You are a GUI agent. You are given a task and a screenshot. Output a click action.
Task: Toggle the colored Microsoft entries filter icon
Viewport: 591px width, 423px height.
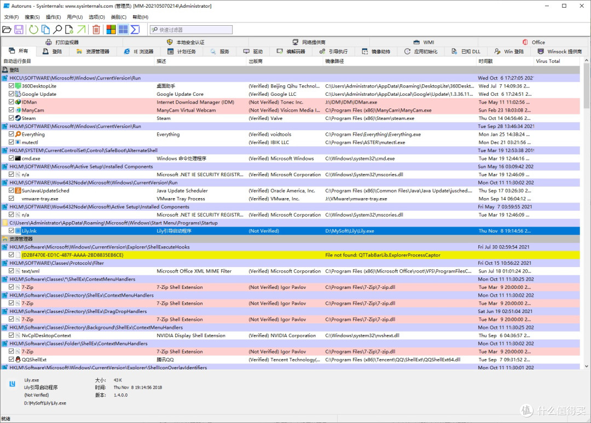[x=111, y=30]
